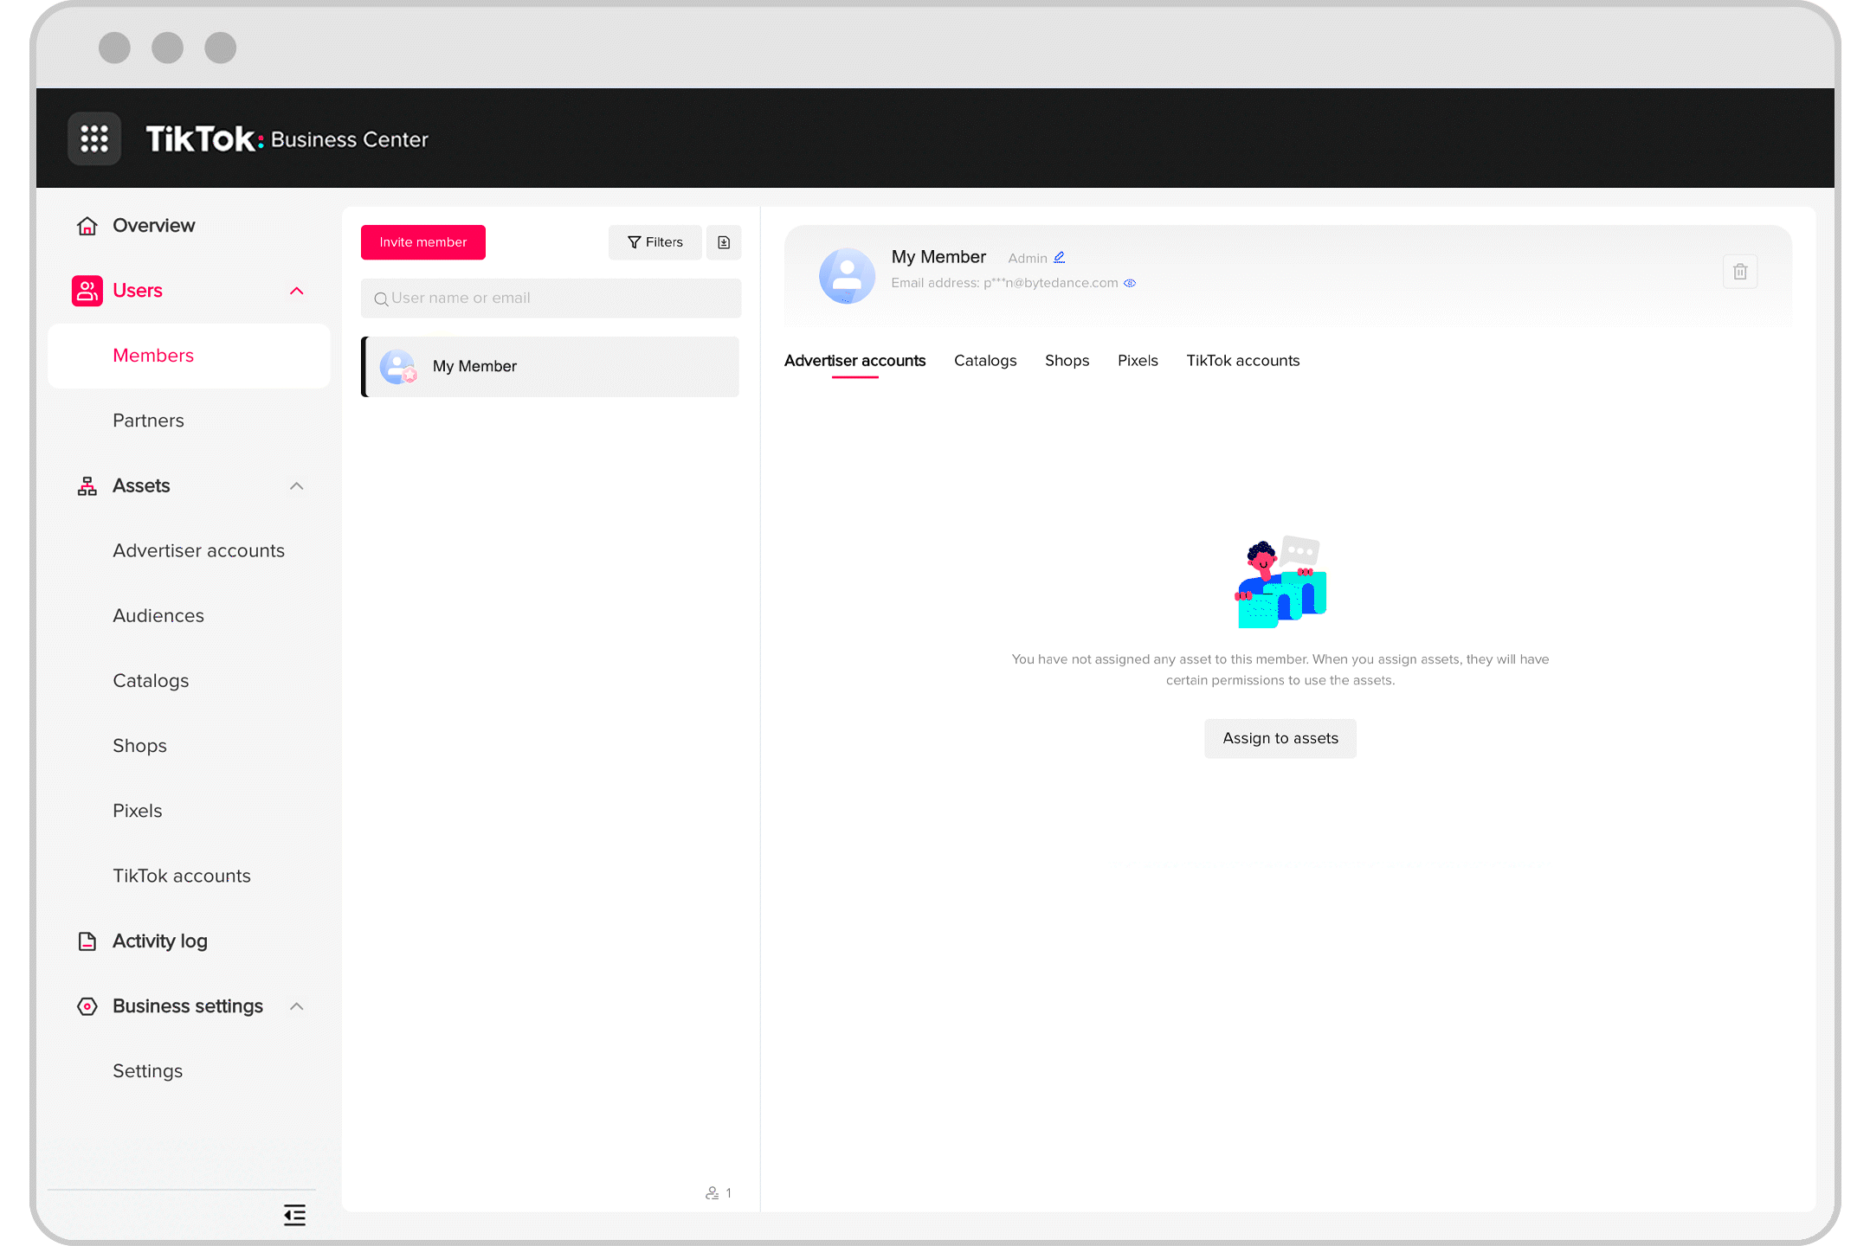This screenshot has width=1870, height=1246.
Task: Click the eye icon to reveal email address
Action: [1132, 282]
